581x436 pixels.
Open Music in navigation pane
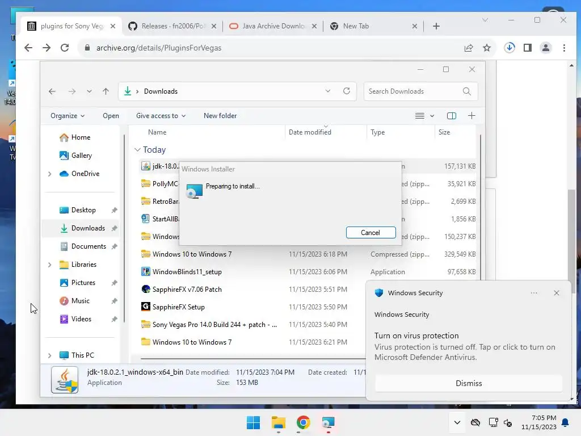(x=80, y=301)
